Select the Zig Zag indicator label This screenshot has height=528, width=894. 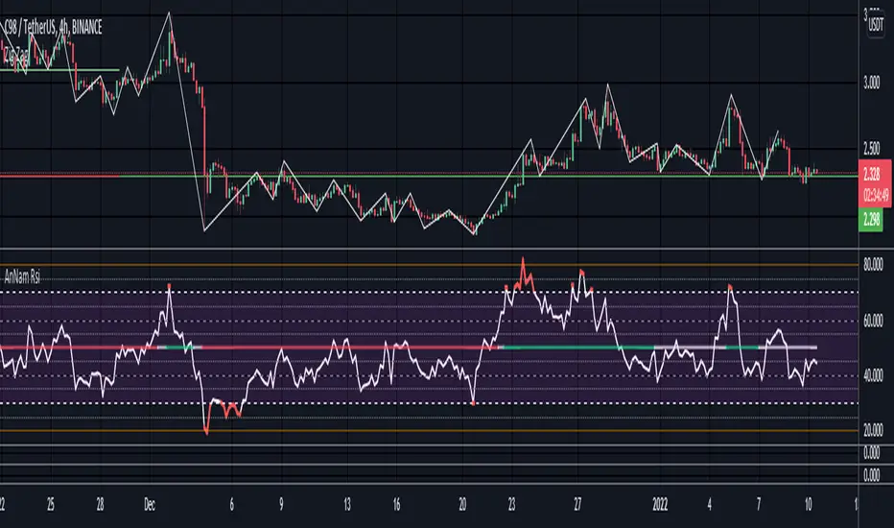tap(16, 56)
